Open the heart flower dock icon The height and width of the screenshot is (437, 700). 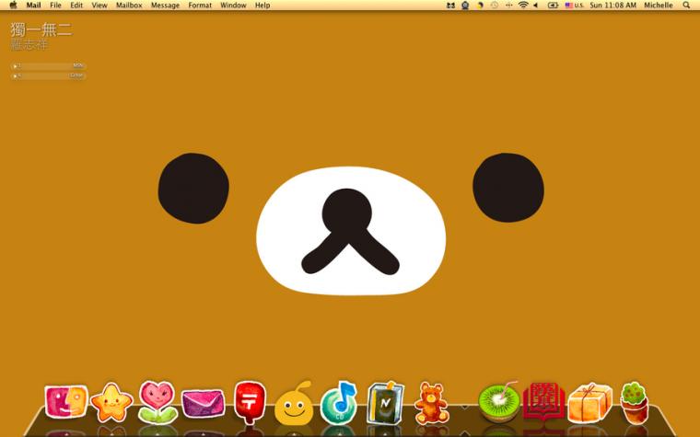pyautogui.click(x=157, y=402)
